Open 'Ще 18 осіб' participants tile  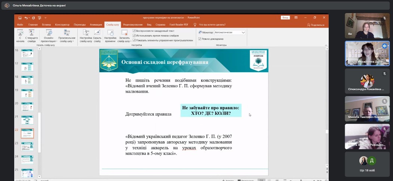pos(367,164)
